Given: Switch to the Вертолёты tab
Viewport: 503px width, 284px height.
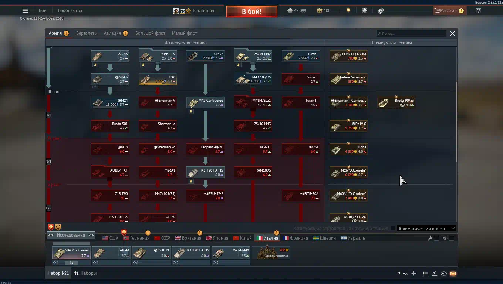Looking at the screenshot, I should tap(87, 33).
